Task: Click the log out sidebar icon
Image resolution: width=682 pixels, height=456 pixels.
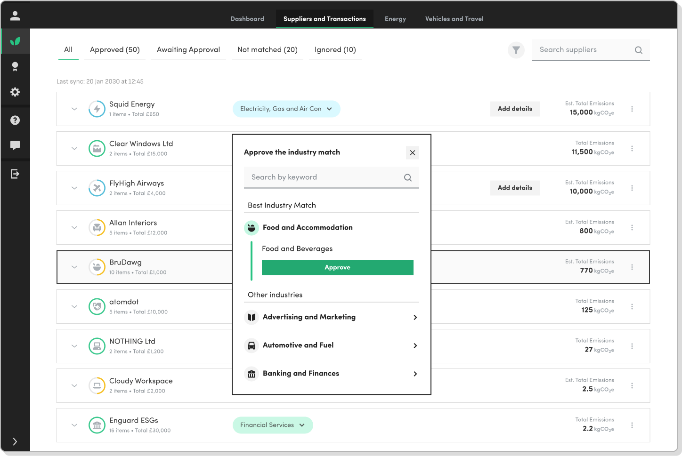Action: tap(15, 174)
